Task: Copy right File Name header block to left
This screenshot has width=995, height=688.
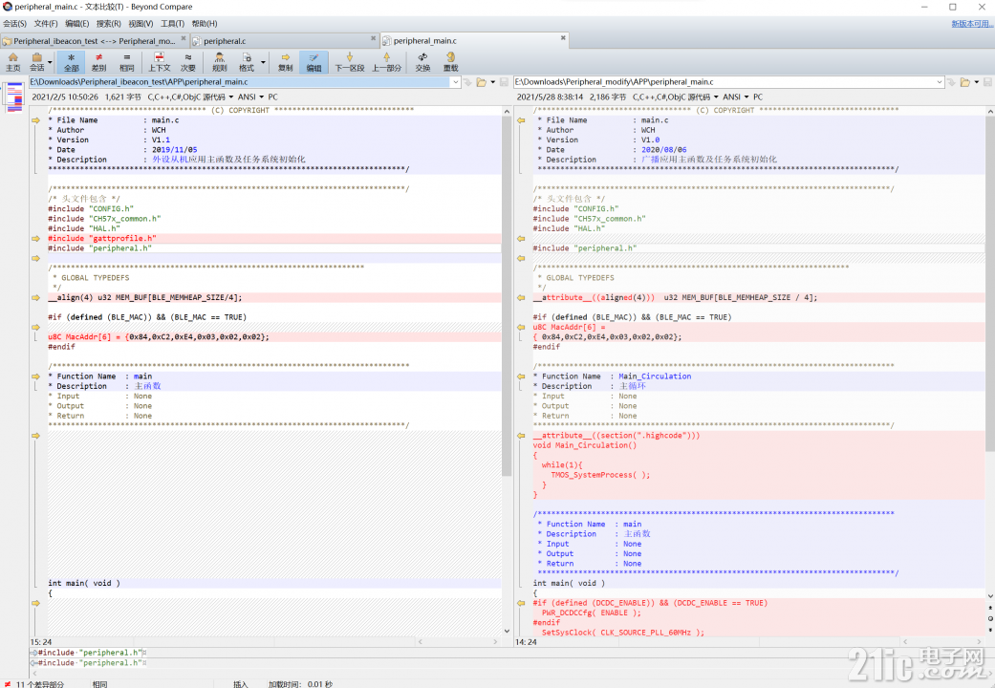Action: (x=521, y=120)
